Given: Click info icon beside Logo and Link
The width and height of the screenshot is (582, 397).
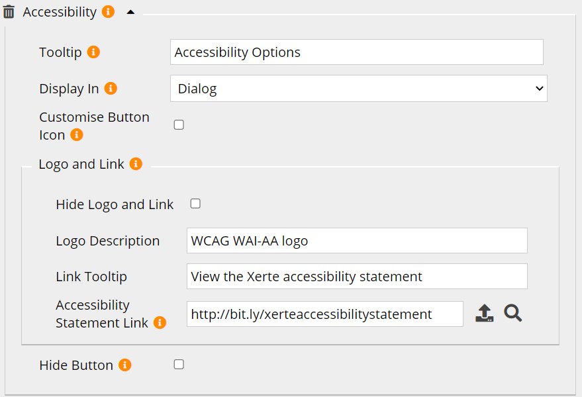Looking at the screenshot, I should [136, 164].
